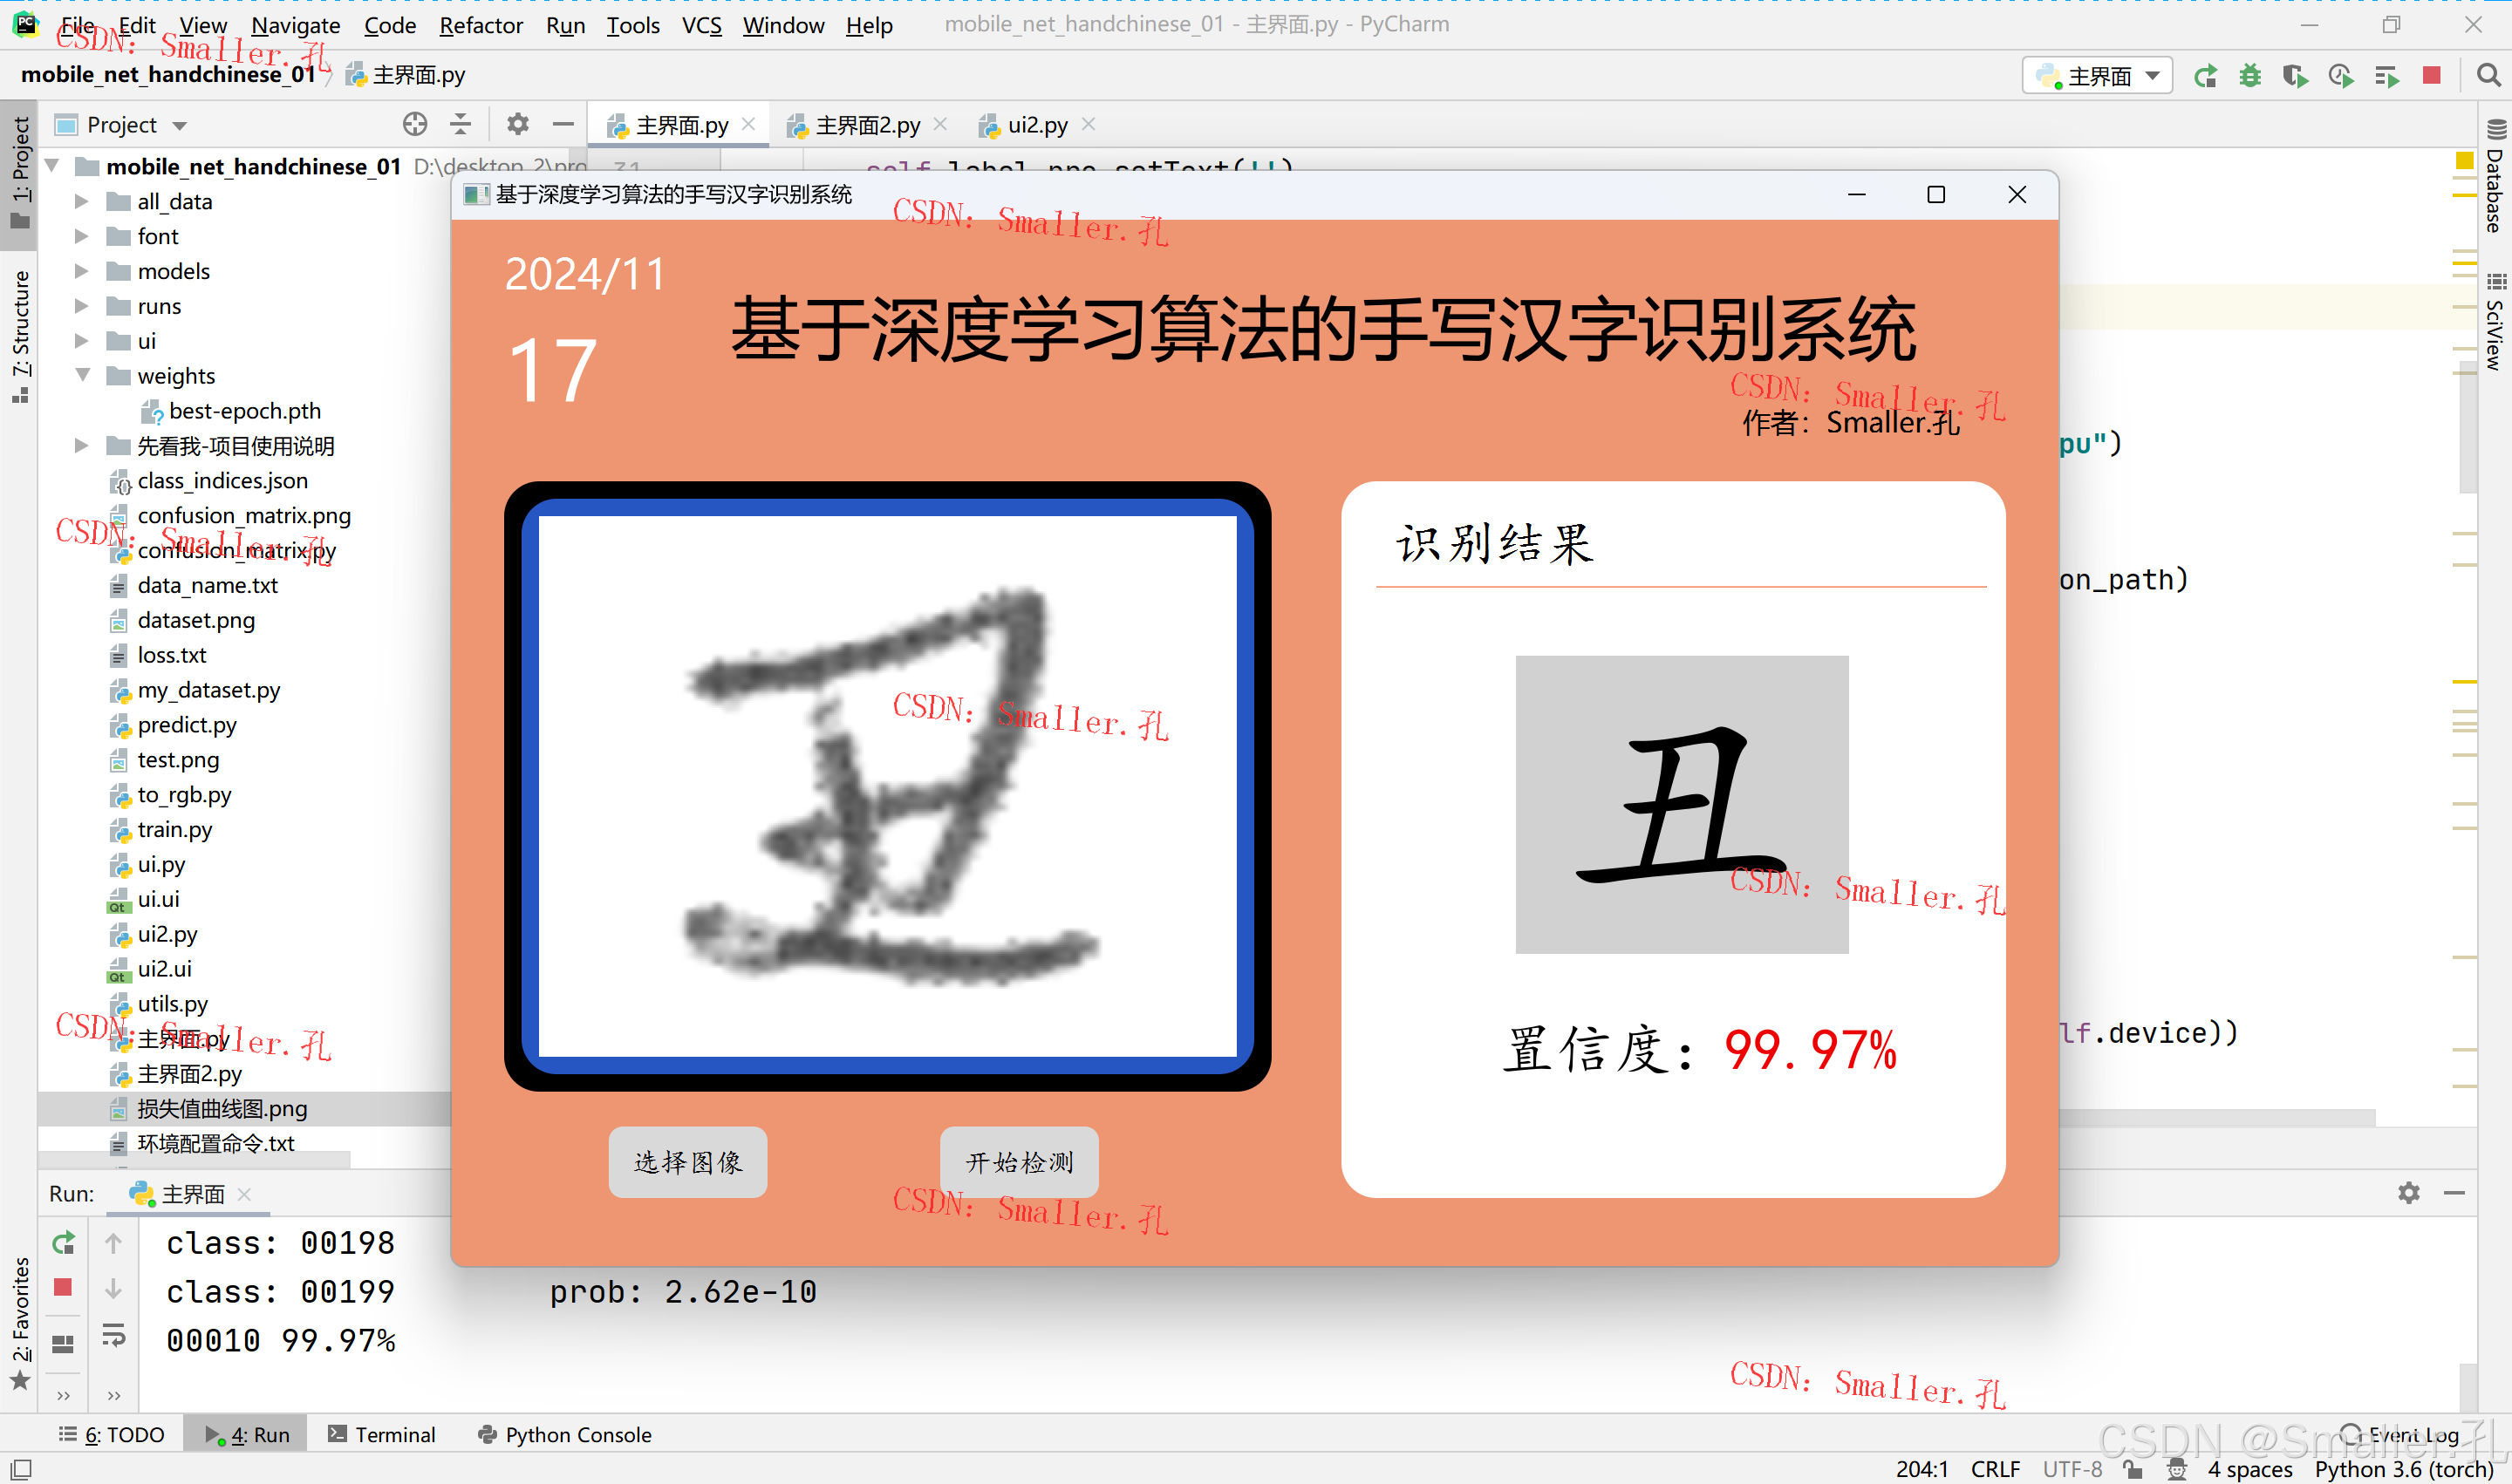Open the run configurations dropdown 主界面
The image size is (2512, 1484).
click(x=2097, y=75)
